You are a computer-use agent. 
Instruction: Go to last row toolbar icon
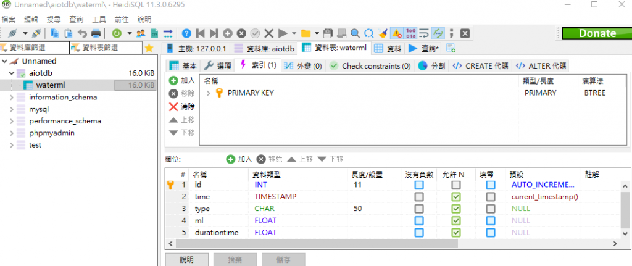pyautogui.click(x=214, y=33)
